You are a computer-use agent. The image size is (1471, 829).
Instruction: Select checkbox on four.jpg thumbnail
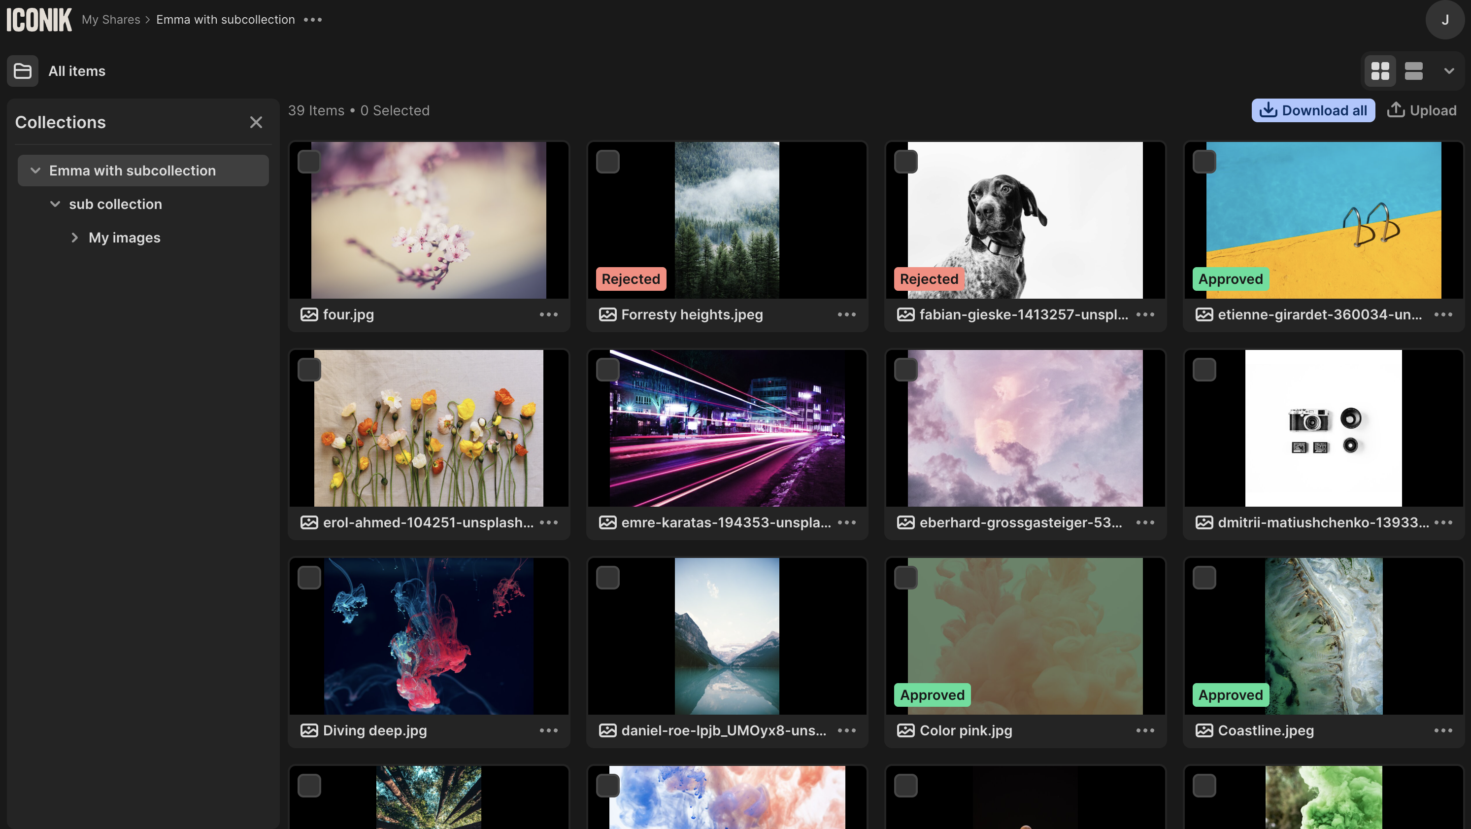[x=309, y=162]
